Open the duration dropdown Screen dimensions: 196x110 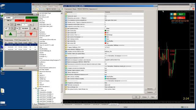click(x=26, y=28)
